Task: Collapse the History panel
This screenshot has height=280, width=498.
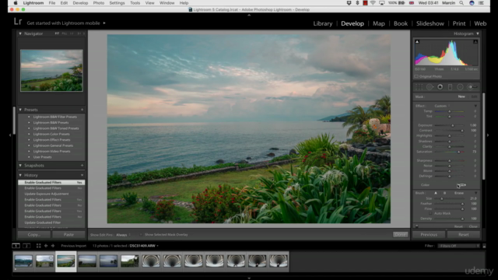Action: (x=20, y=175)
